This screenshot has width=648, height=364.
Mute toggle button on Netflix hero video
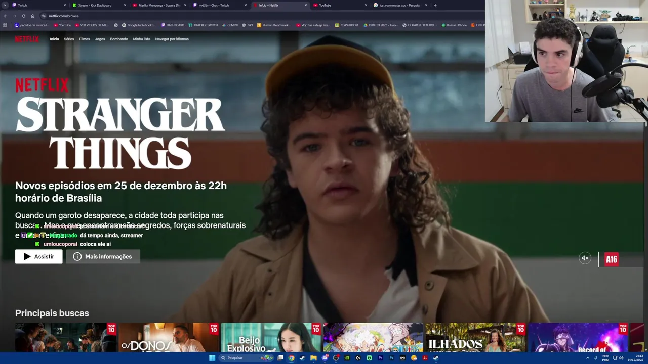pyautogui.click(x=585, y=258)
